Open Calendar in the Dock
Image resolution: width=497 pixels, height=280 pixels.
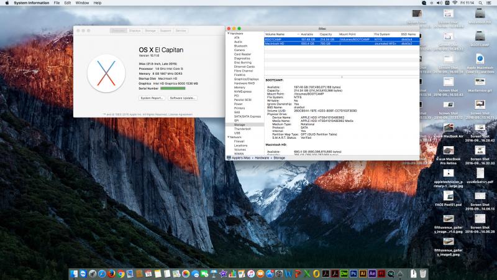[148, 274]
